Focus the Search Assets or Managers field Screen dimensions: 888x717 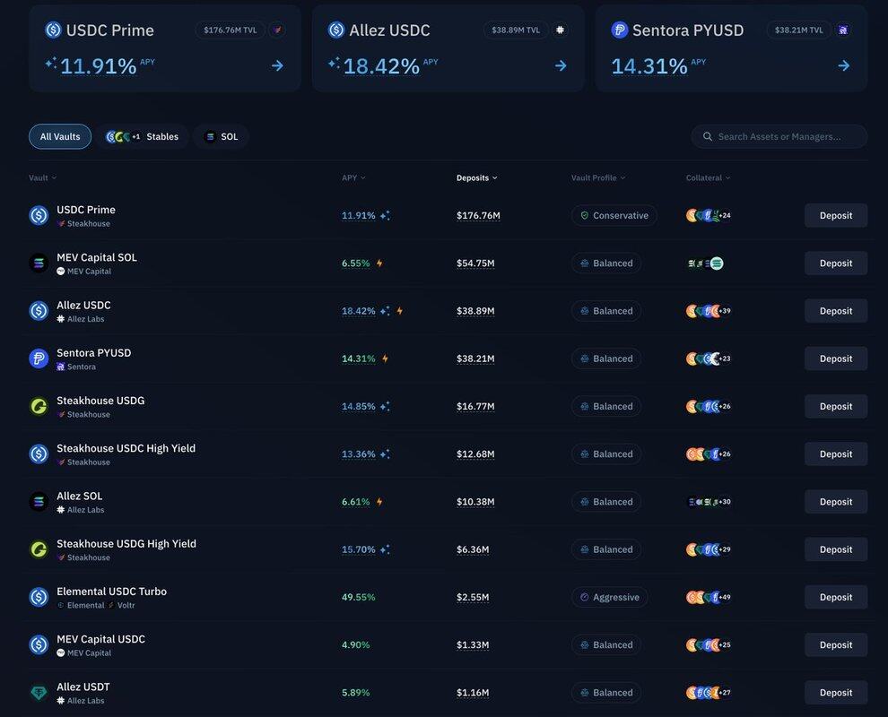click(779, 136)
